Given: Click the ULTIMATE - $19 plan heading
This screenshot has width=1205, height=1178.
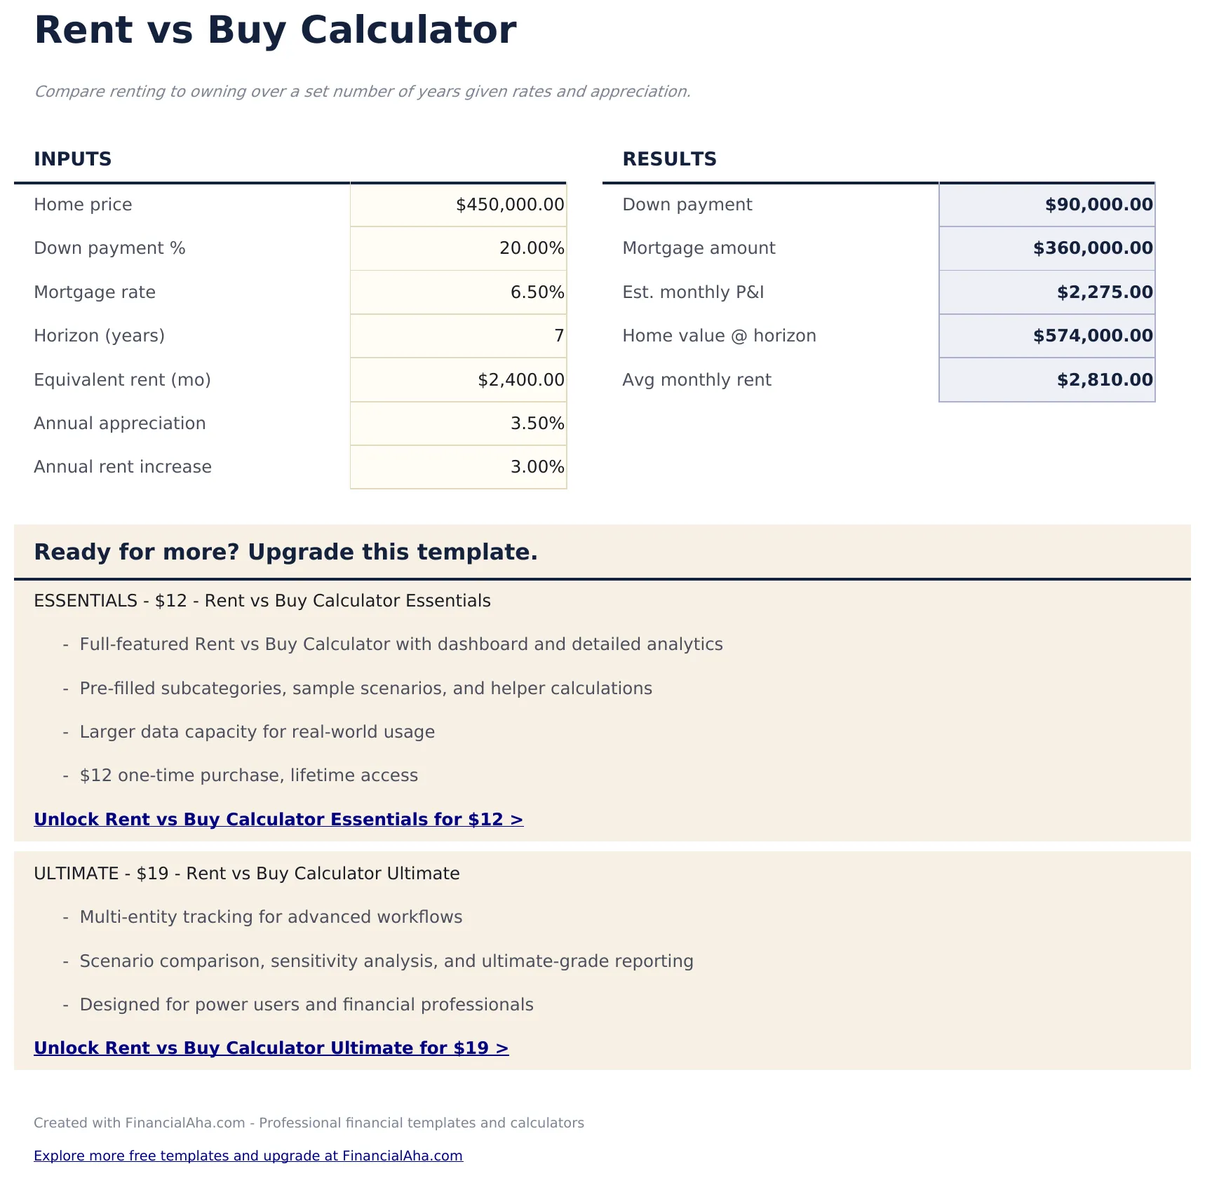Looking at the screenshot, I should 246,874.
